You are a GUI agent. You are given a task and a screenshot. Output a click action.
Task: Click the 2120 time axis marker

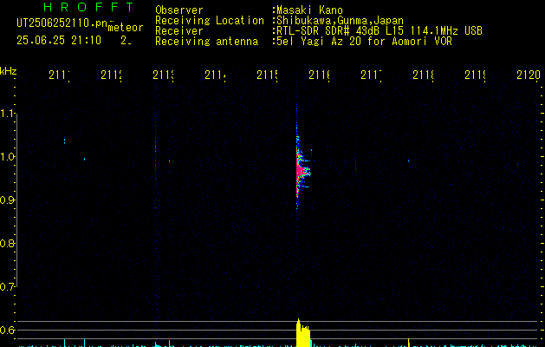pos(529,75)
